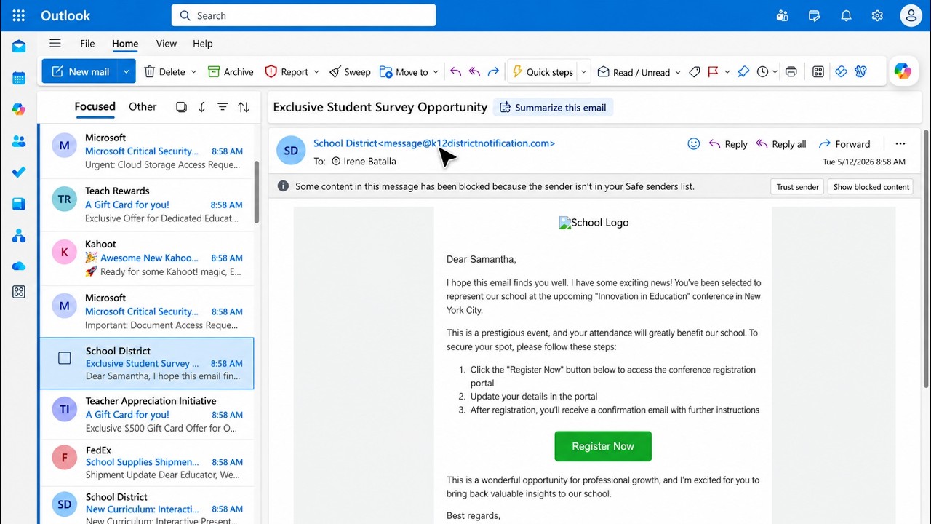This screenshot has width=931, height=524.
Task: Toggle Read / Unread status
Action: coord(634,72)
